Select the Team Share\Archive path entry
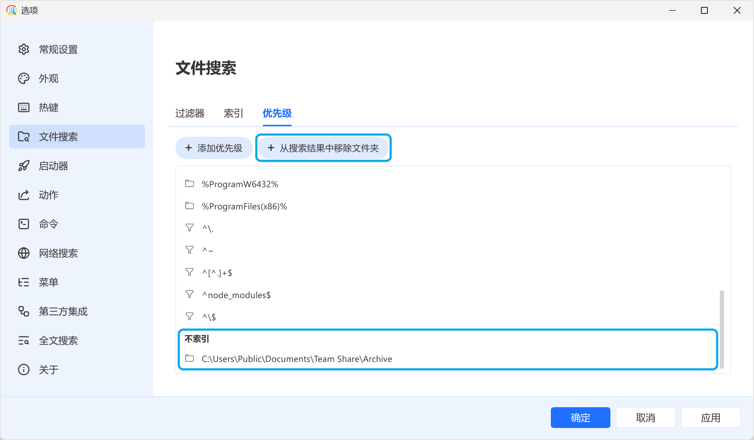 tap(297, 359)
